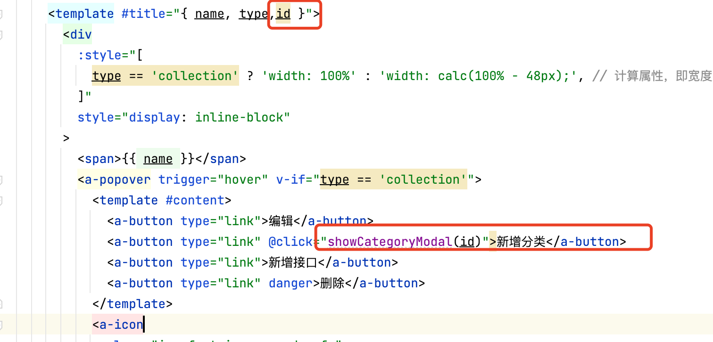Click the #content slot name

pos(195,201)
